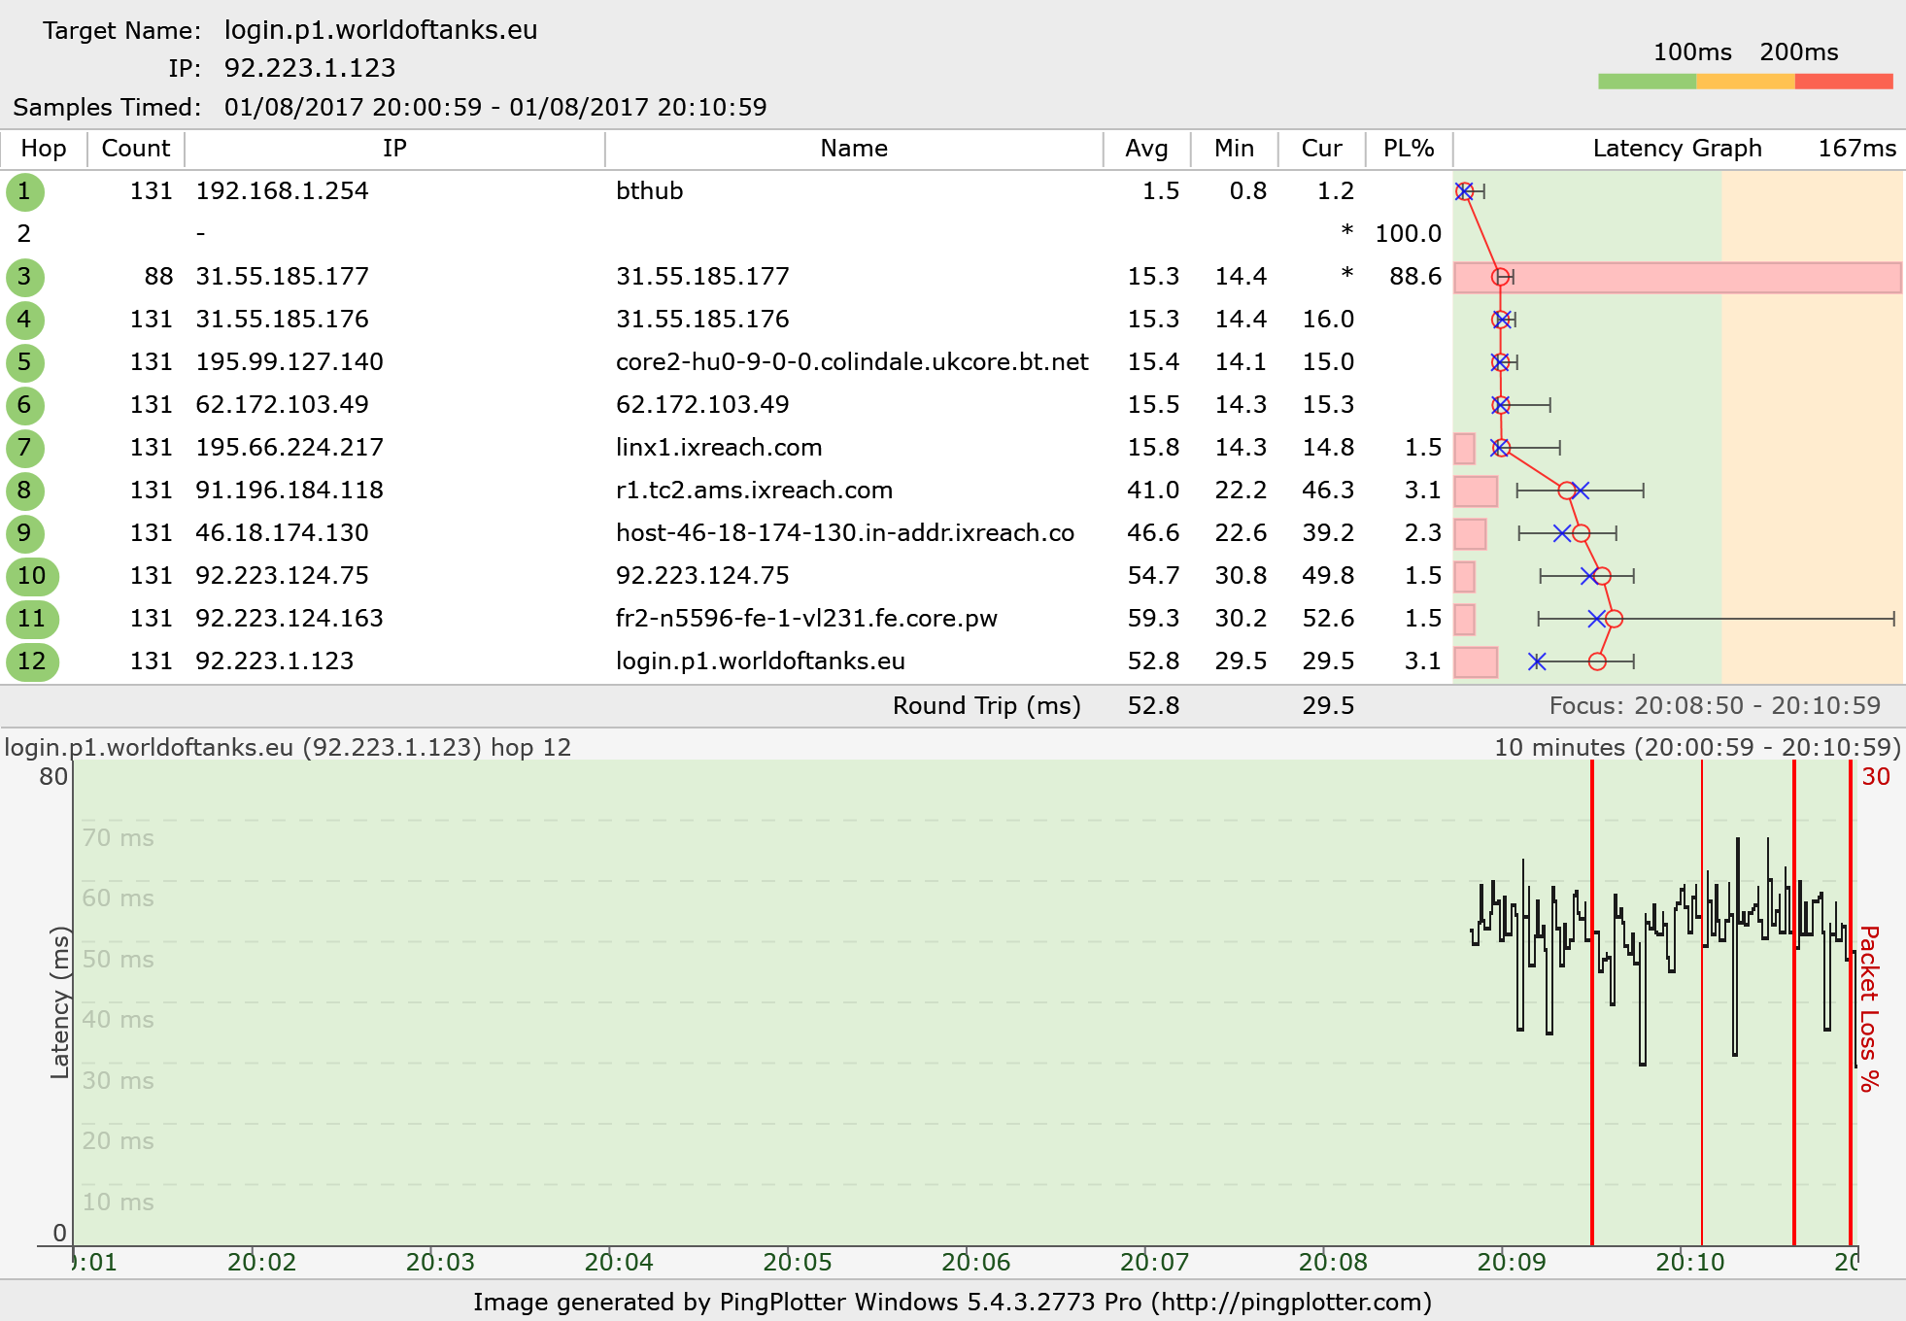Click the Min column header
The width and height of the screenshot is (1906, 1321).
tap(1234, 149)
